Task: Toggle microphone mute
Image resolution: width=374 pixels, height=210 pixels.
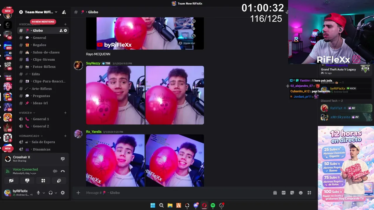Action: click(38, 193)
